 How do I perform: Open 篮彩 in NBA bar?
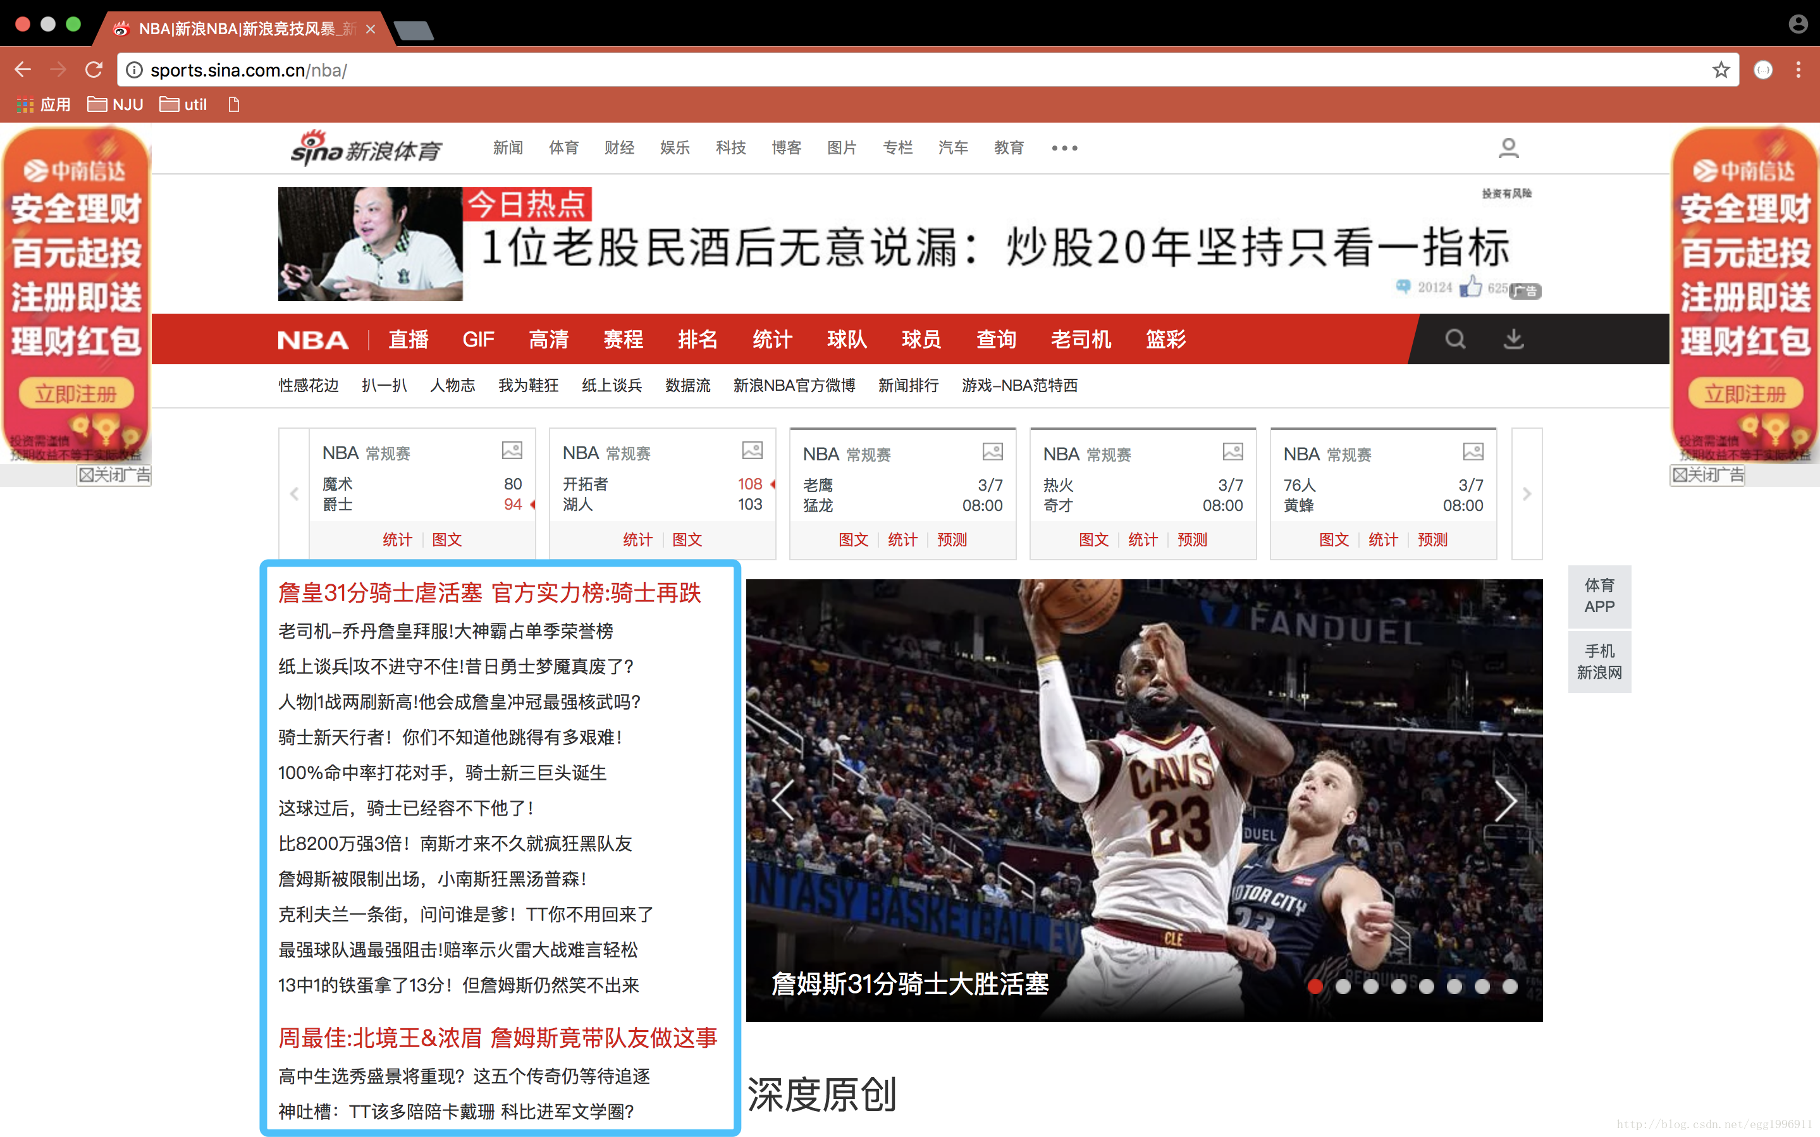(x=1165, y=339)
